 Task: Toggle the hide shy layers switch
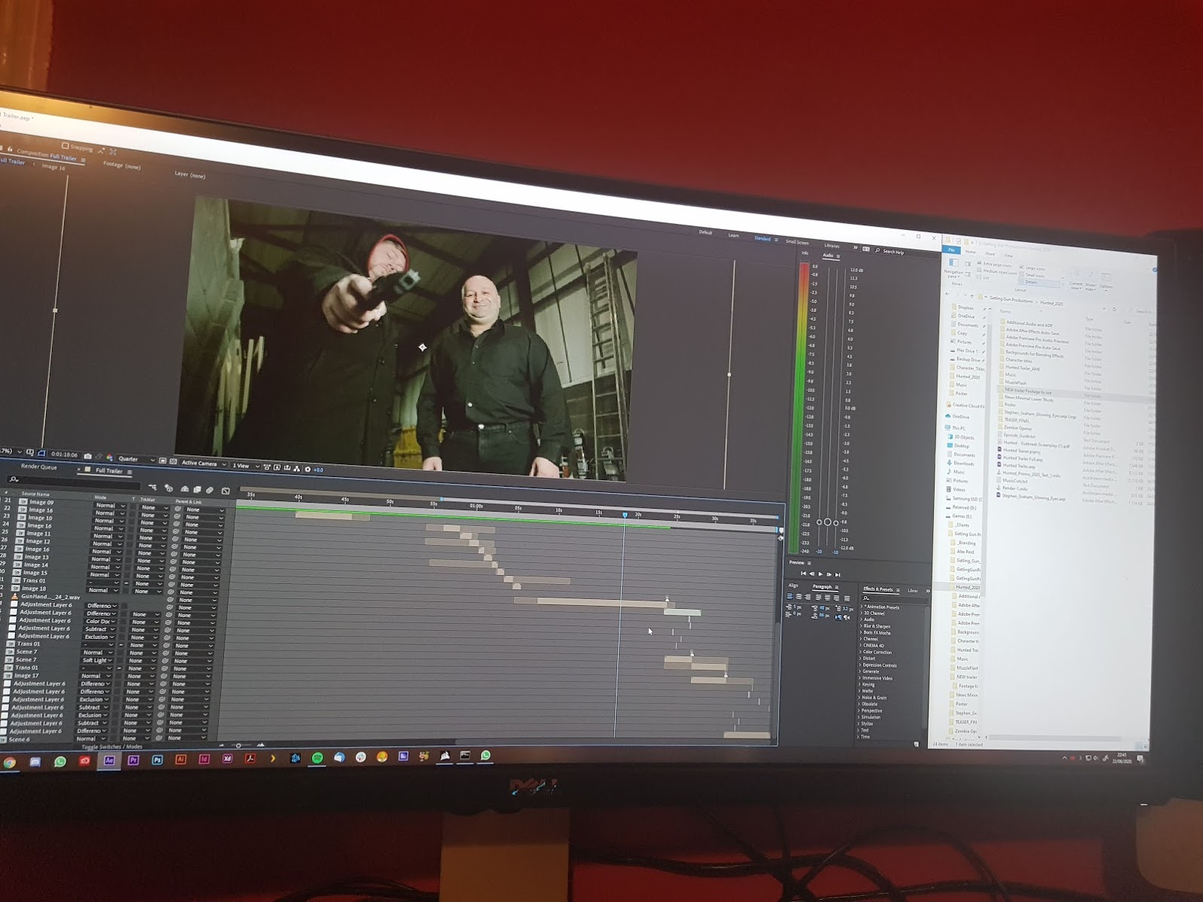185,488
